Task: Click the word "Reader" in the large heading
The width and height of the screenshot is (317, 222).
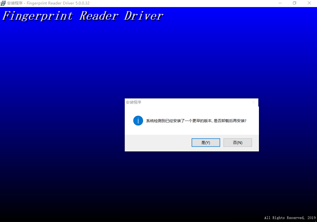Action: pos(99,16)
